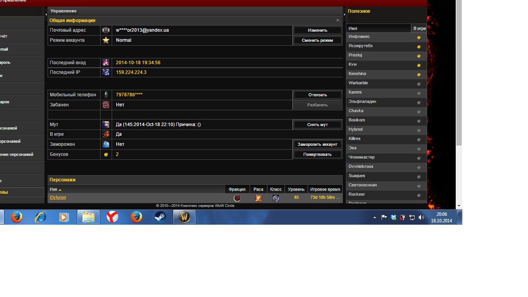Click the Фракция column header
The image size is (528, 297).
(x=237, y=189)
